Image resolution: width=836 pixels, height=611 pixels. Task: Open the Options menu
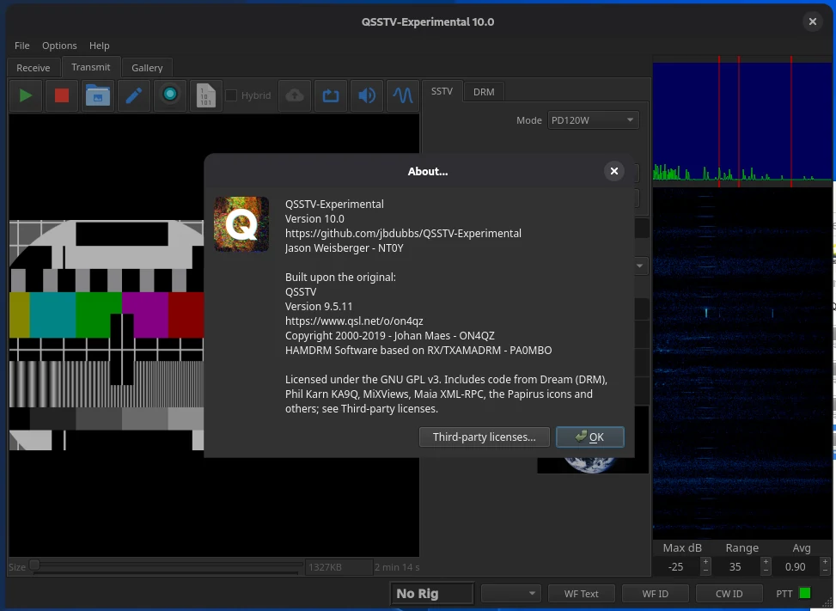[x=59, y=46]
